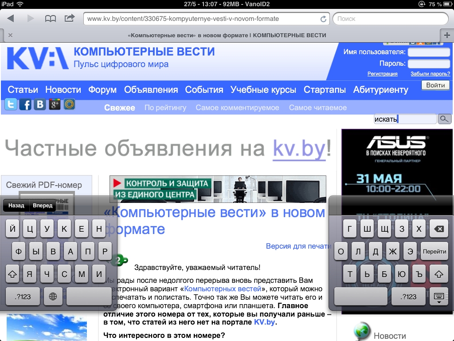Viewport: 454px width, 341px height.
Task: Tap the Щ key on keyboard
Action: pos(384,229)
